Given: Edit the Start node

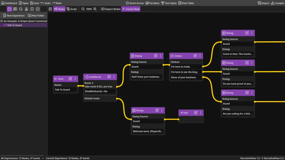Looking at the screenshot, I should [70, 79].
